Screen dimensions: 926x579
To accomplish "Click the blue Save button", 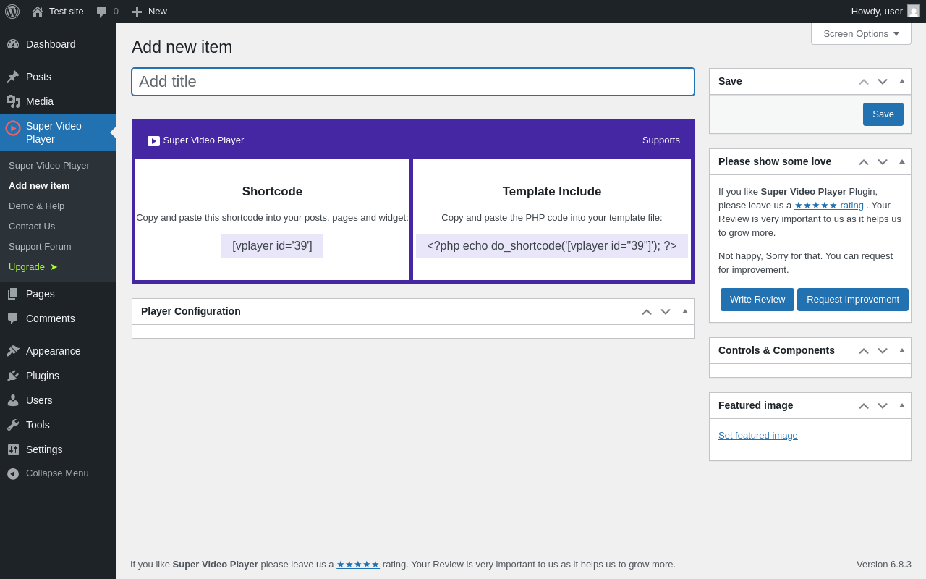I will (x=883, y=114).
